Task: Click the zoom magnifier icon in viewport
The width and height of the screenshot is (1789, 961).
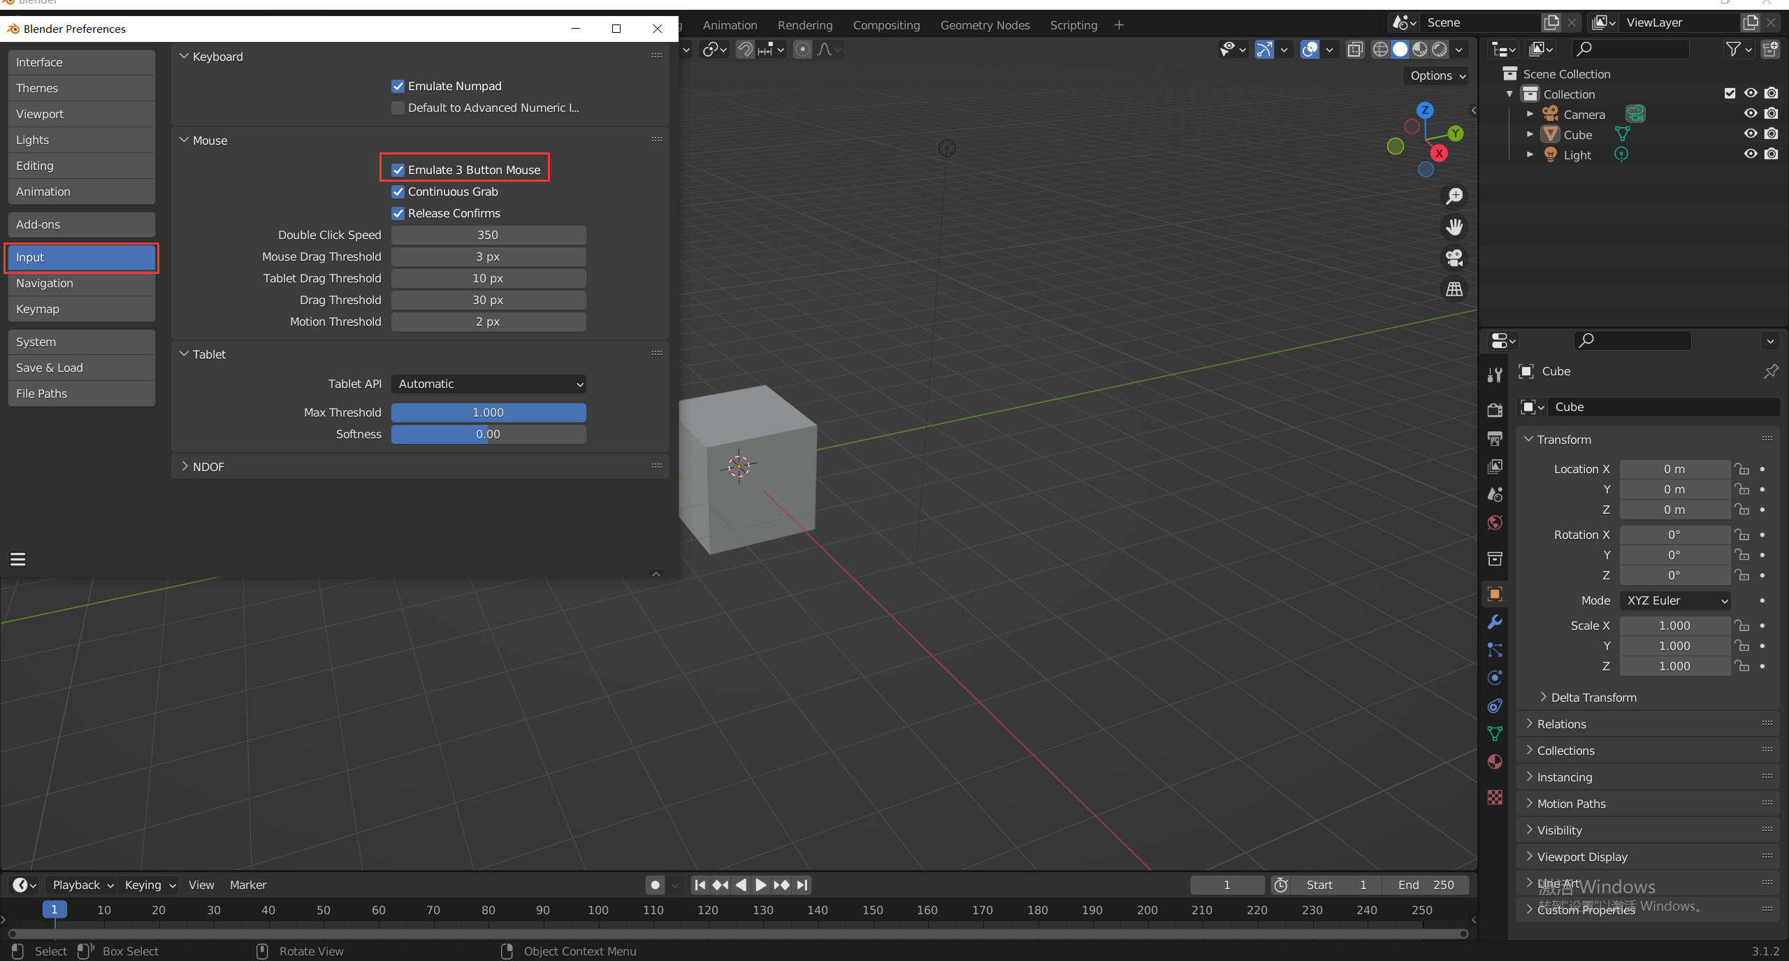Action: (x=1454, y=196)
